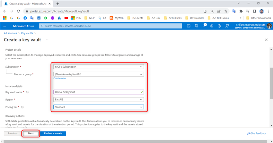Open the Microsoft logo bookmark at bar start
This screenshot has height=143, width=273.
(x=5, y=18)
